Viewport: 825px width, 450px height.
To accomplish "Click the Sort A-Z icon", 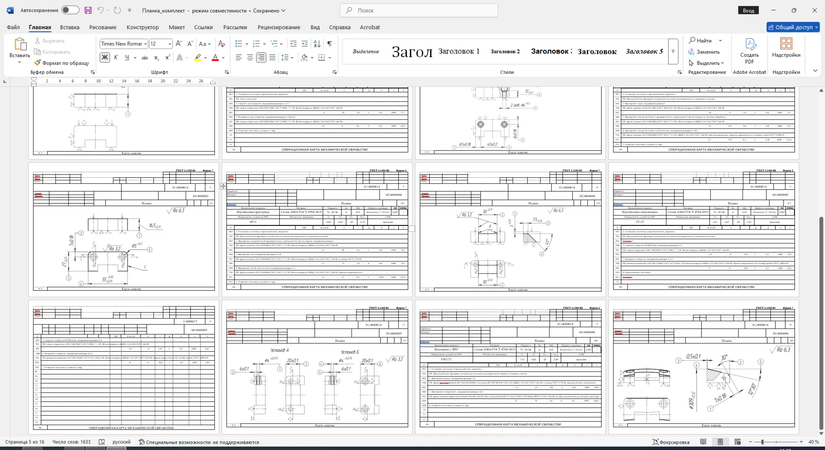I will (317, 44).
